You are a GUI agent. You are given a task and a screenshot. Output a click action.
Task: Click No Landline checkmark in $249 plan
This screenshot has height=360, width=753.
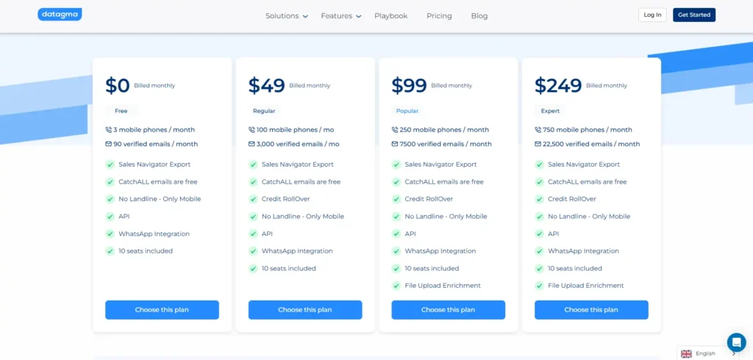pos(539,217)
